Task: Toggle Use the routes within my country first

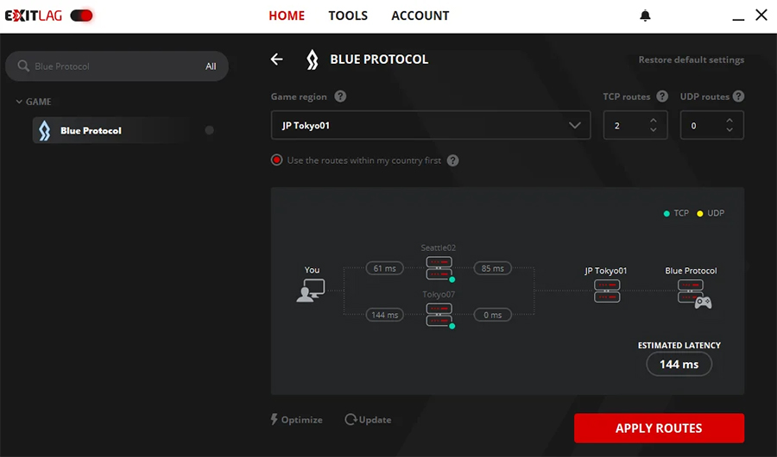Action: pyautogui.click(x=276, y=160)
